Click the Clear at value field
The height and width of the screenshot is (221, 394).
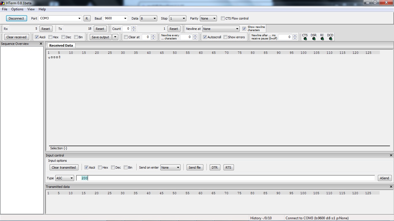click(x=147, y=37)
